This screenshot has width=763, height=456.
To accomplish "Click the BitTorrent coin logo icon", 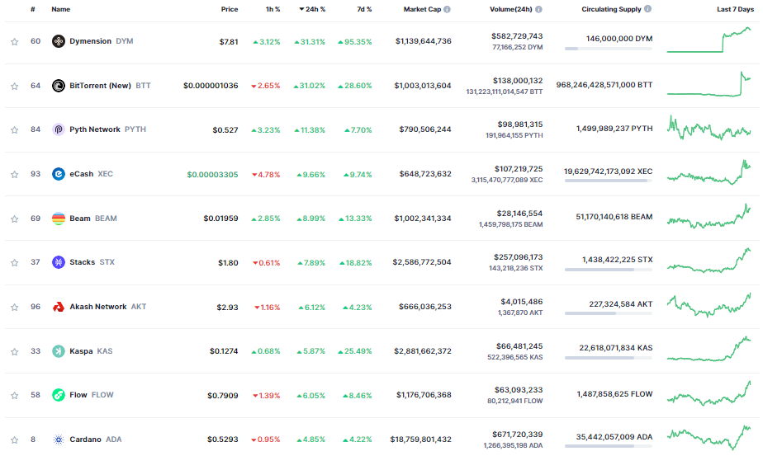I will pos(59,86).
